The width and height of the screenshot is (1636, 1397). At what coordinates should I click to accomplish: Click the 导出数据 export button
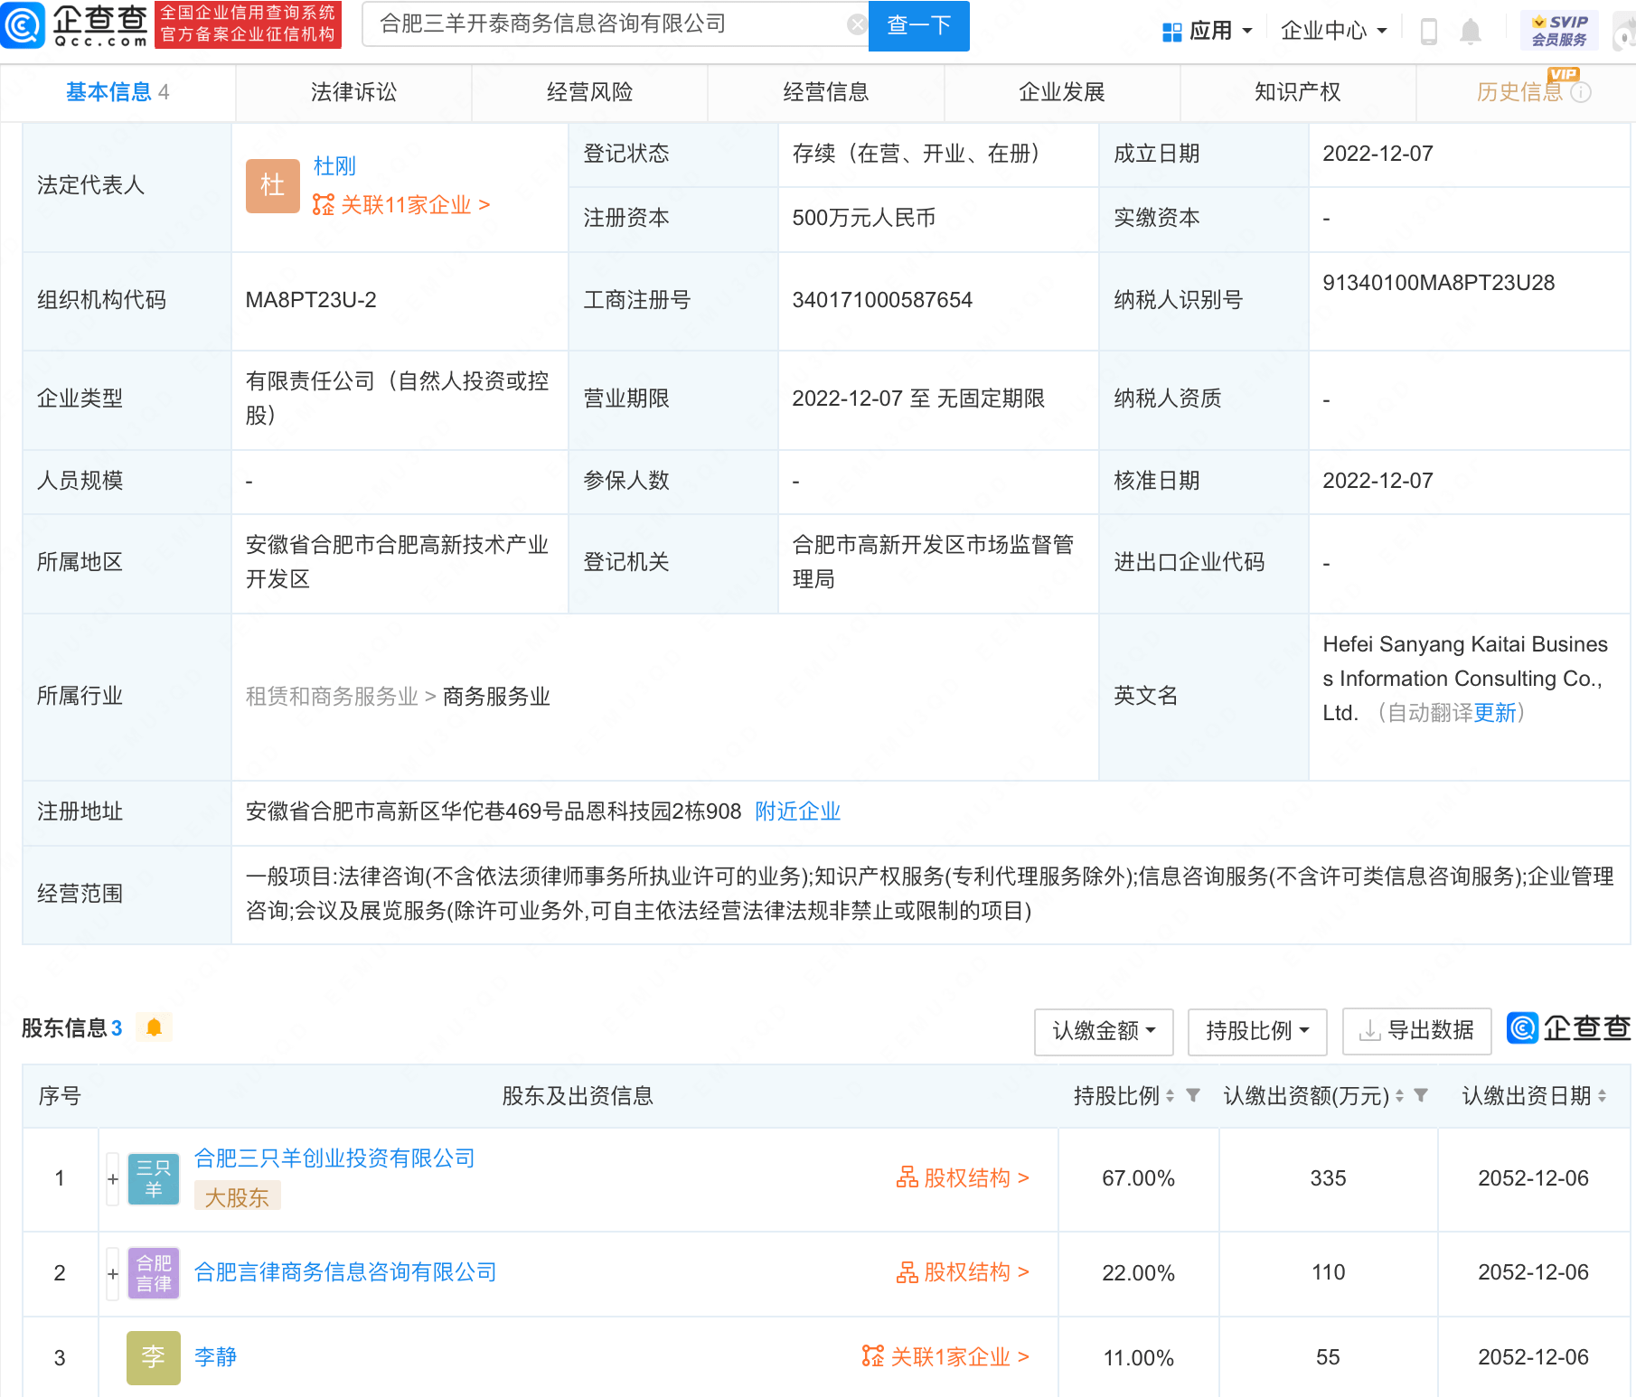point(1417,1031)
